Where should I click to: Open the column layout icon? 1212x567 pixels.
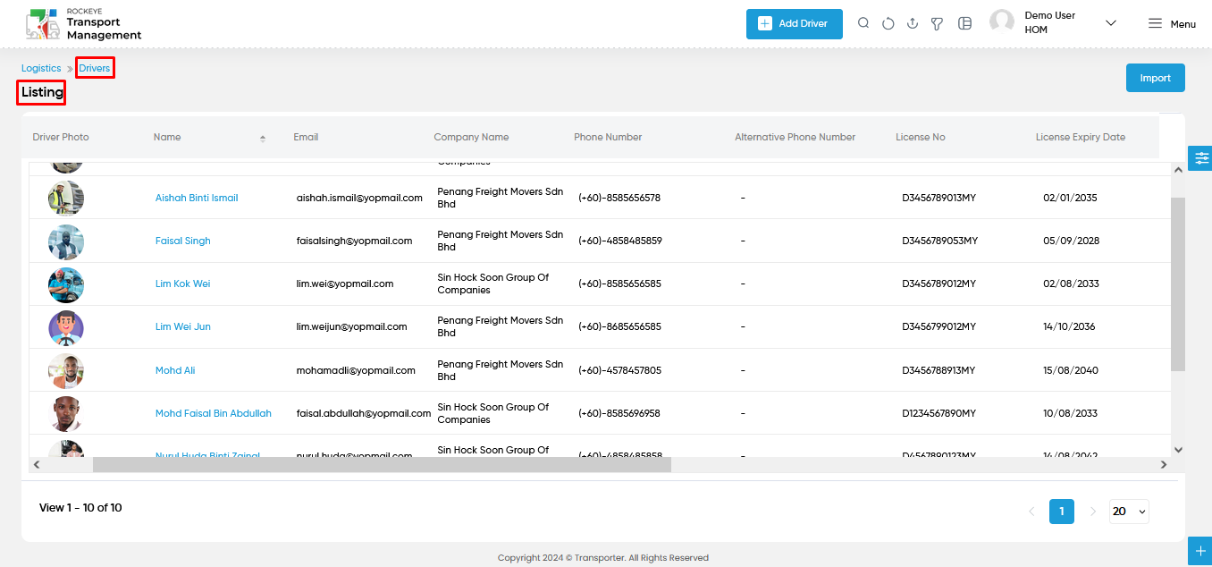click(x=964, y=23)
